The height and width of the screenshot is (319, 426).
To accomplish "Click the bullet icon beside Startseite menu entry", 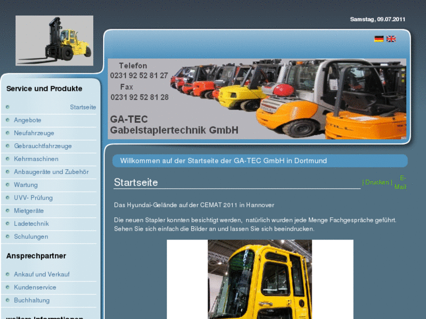I will tap(8, 107).
